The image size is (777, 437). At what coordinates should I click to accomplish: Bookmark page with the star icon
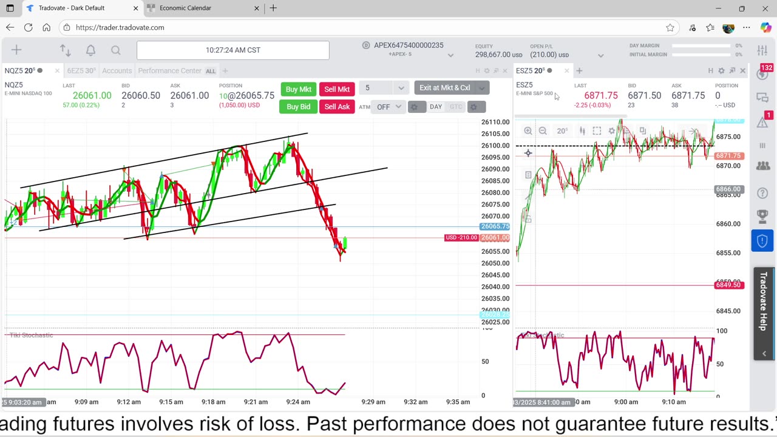click(670, 27)
